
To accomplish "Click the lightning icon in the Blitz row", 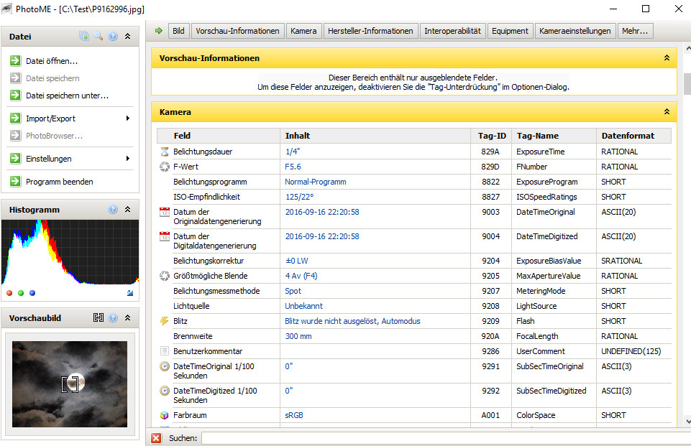I will pos(164,321).
